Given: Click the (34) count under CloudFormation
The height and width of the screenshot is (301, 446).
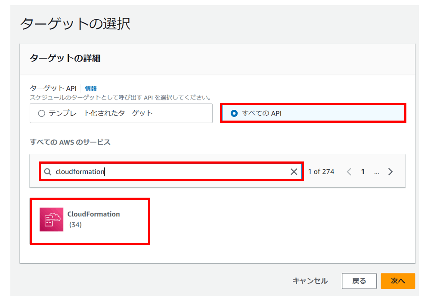Looking at the screenshot, I should (x=75, y=225).
